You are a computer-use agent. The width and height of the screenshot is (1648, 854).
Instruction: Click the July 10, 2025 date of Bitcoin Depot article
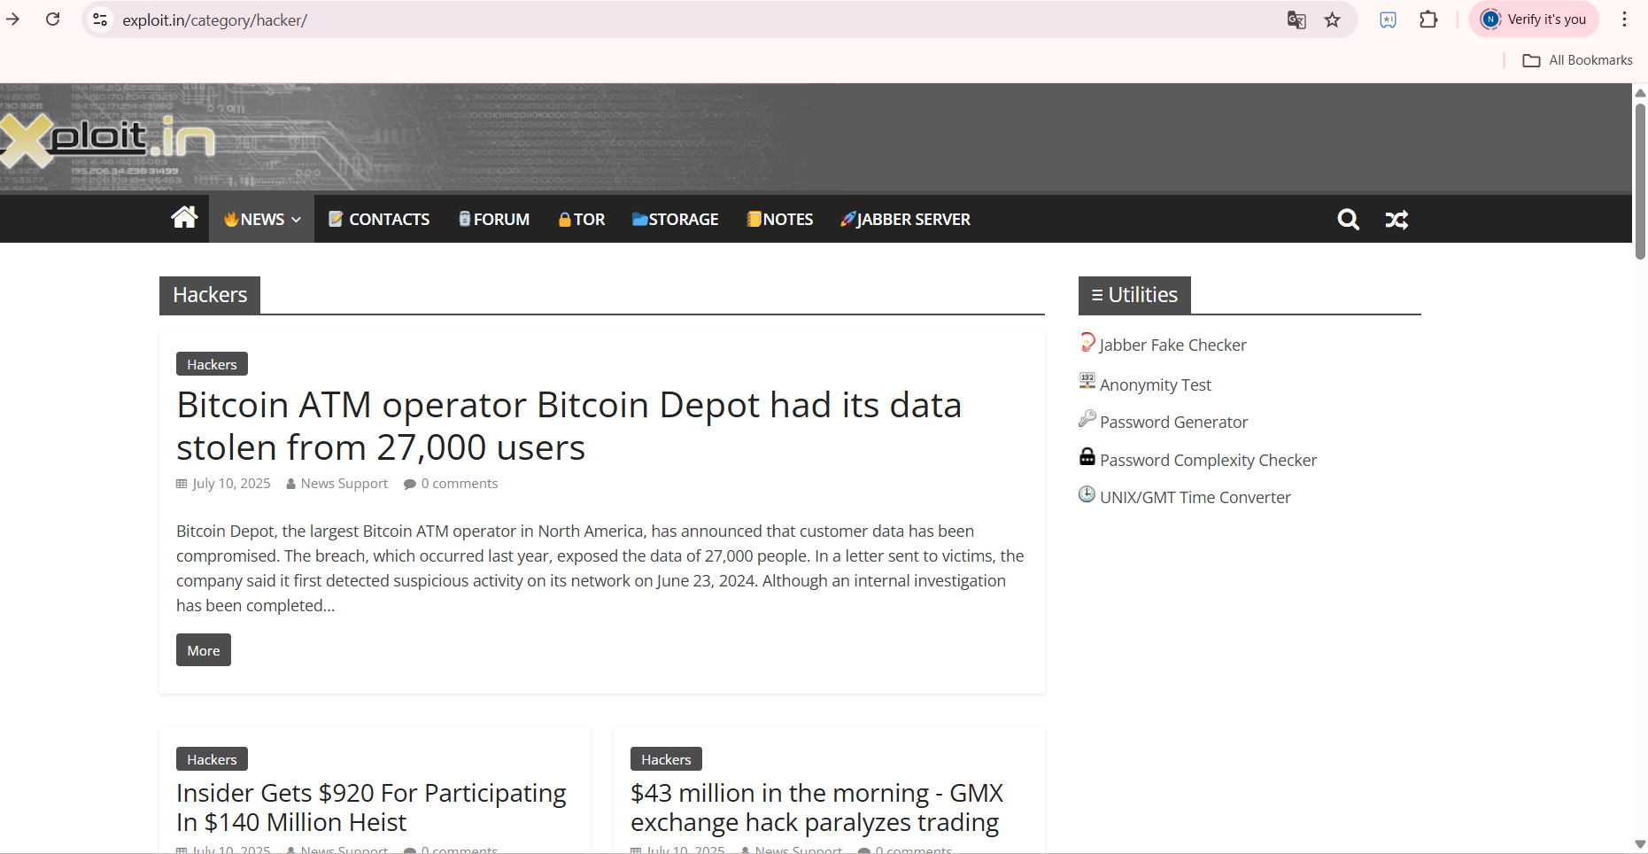coord(231,484)
